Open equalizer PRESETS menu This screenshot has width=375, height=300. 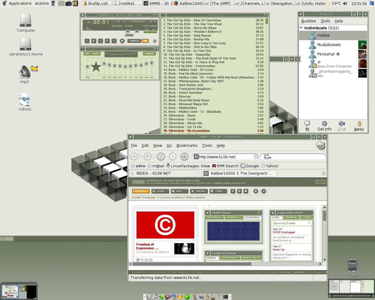(149, 54)
